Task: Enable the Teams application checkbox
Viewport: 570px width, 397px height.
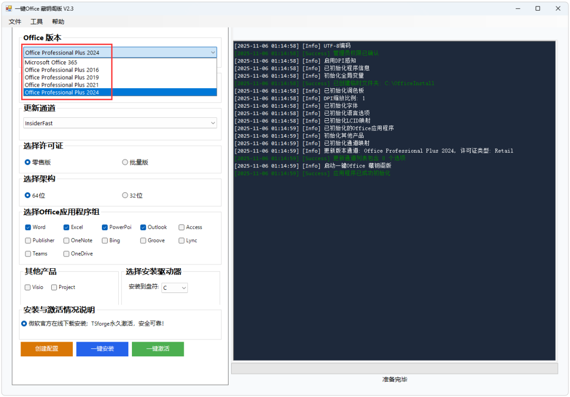Action: (x=27, y=253)
